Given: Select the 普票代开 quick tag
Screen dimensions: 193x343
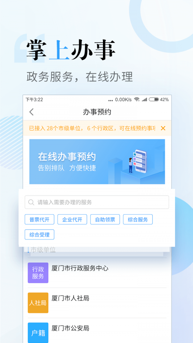Looking at the screenshot, I should (39, 220).
